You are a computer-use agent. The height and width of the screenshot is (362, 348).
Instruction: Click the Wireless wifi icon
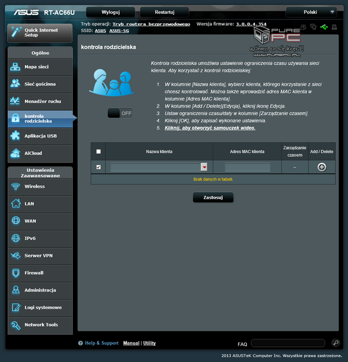[16, 186]
